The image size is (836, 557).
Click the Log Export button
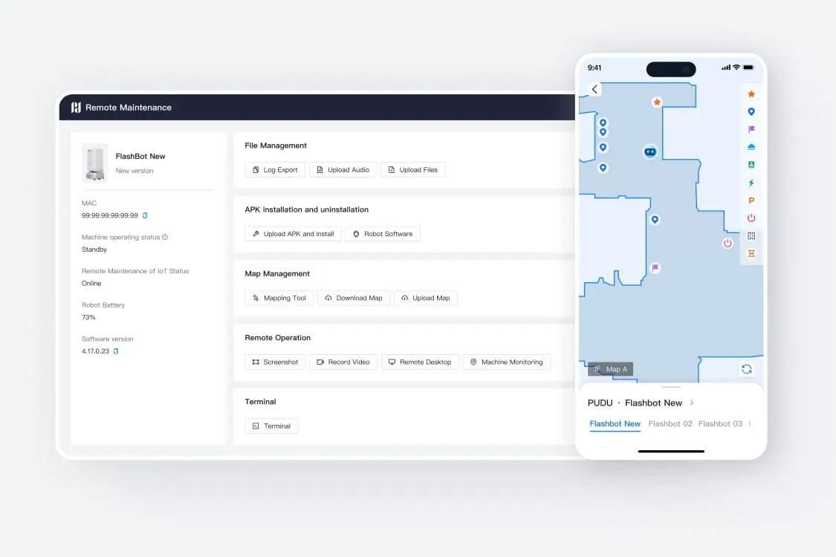pyautogui.click(x=275, y=170)
